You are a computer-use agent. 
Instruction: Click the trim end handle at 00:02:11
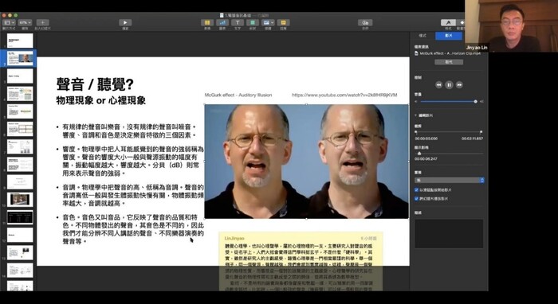pos(481,132)
